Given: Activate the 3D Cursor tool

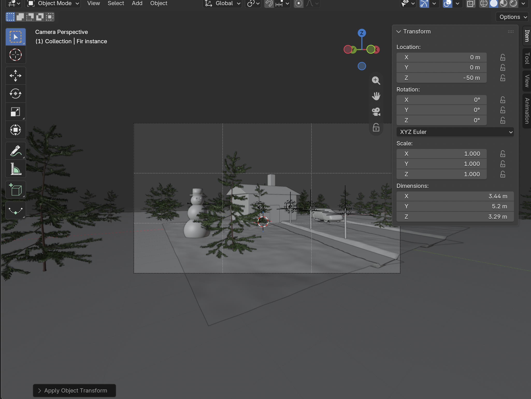Looking at the screenshot, I should coord(16,55).
